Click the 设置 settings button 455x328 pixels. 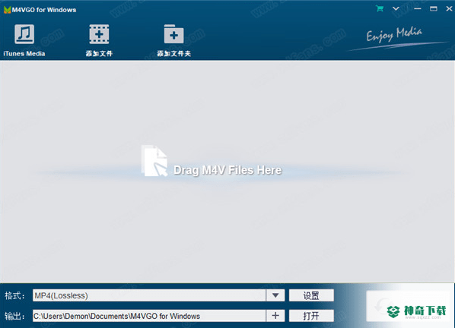click(x=311, y=295)
